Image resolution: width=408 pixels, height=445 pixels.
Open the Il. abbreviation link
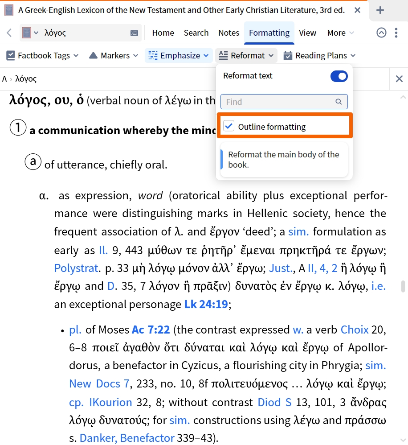(103, 250)
